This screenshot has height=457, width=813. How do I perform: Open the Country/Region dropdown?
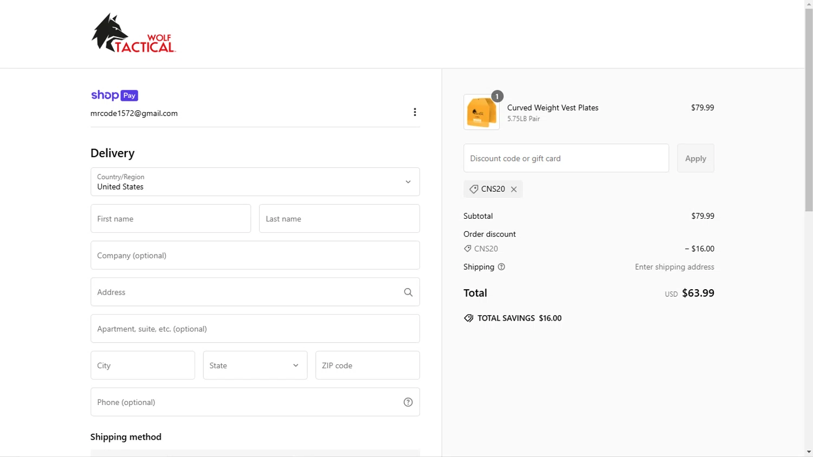[255, 182]
